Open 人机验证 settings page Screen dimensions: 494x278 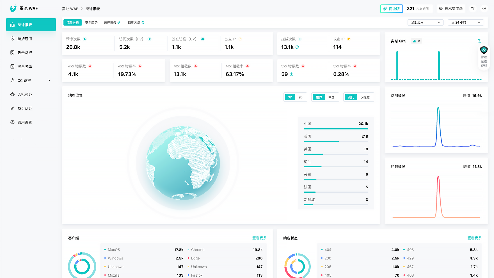point(25,95)
